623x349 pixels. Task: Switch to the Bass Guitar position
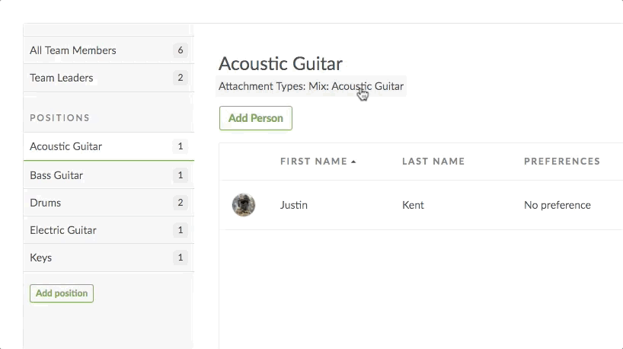[x=56, y=175]
